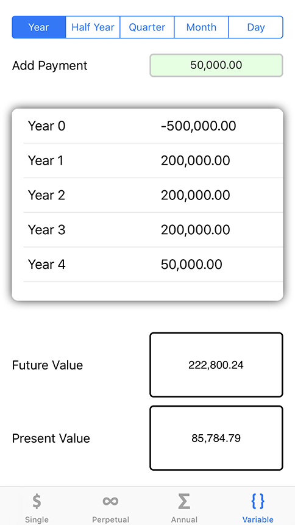Select the Half Year period
Screen dimensions: 295x525
[x=93, y=27]
